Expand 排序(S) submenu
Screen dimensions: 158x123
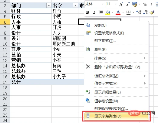117,58
